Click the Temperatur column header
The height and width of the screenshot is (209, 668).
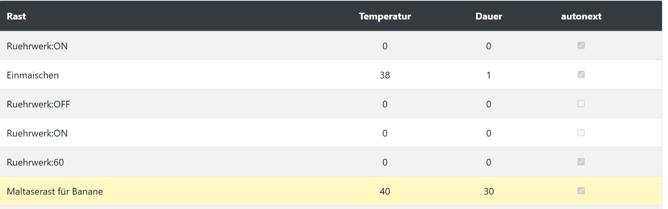385,16
